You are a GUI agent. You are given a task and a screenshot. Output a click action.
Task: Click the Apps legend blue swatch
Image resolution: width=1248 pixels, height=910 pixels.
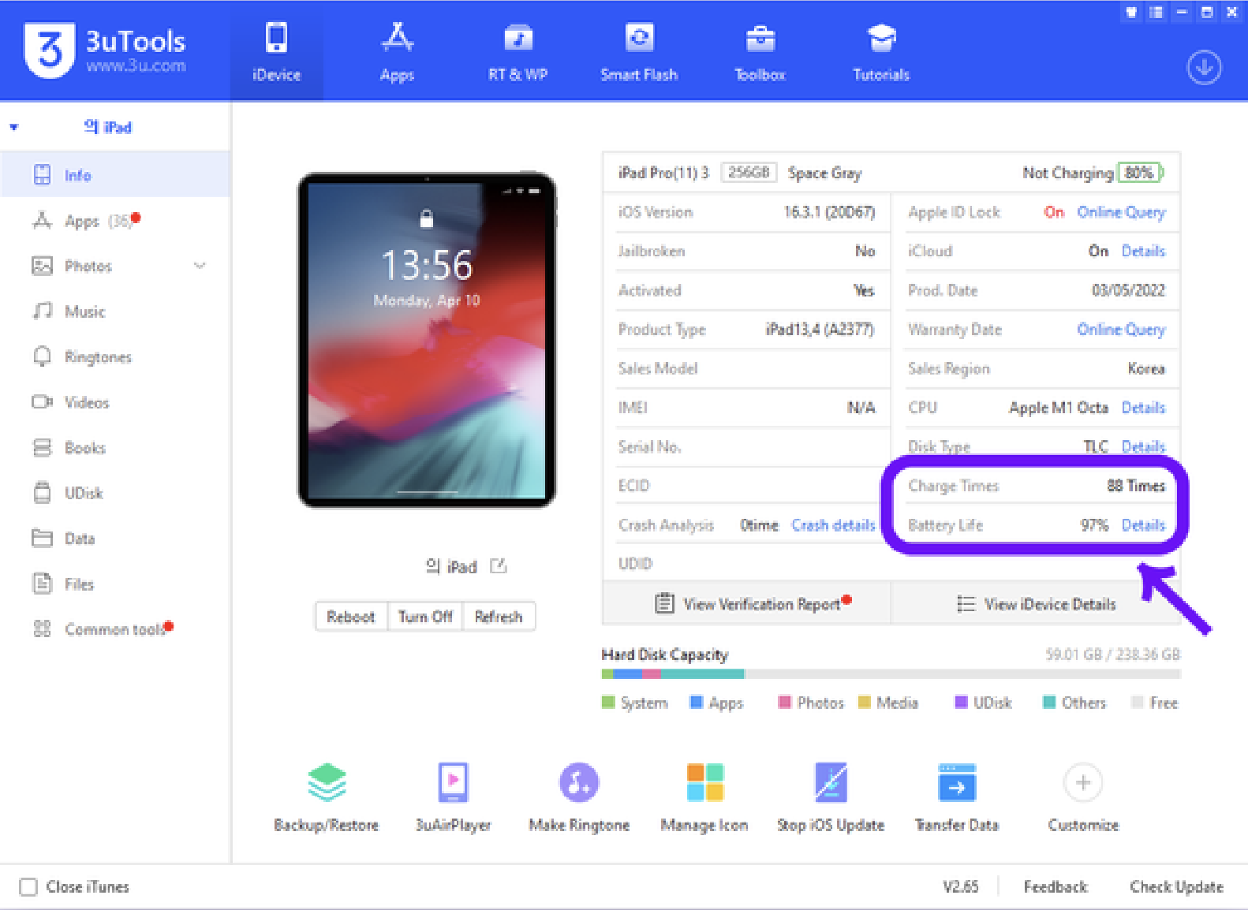(697, 703)
